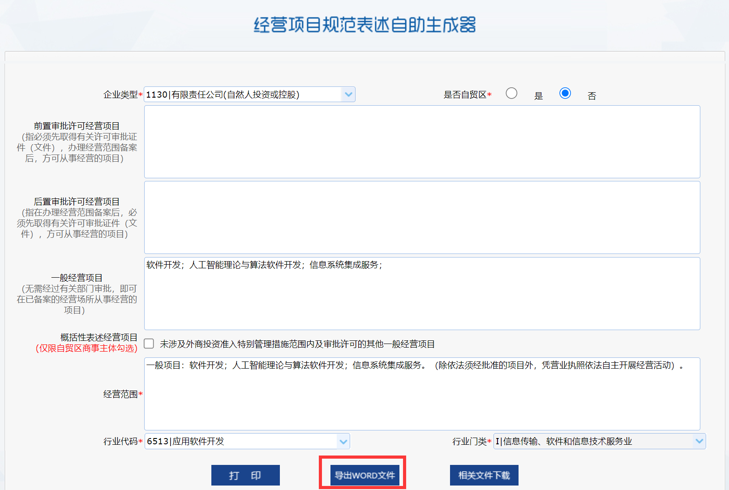The height and width of the screenshot is (490, 729).
Task: Click the 企业类型 field label
Action: (x=120, y=95)
